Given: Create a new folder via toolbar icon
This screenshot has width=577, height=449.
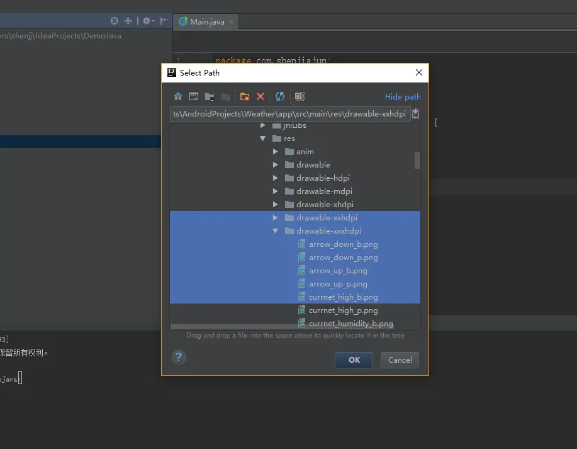Looking at the screenshot, I should click(245, 97).
